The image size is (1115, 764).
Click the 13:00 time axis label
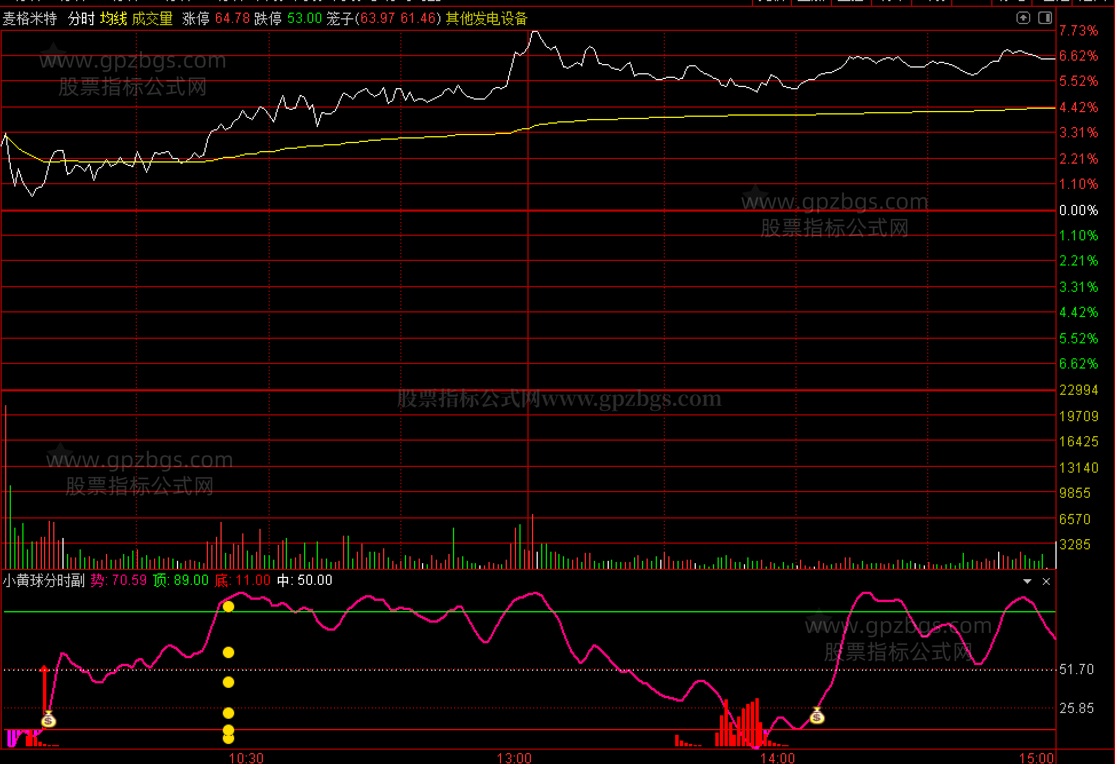514,758
